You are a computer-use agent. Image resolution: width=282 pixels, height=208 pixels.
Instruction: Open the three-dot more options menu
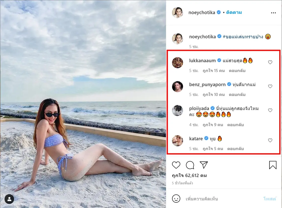point(273,13)
